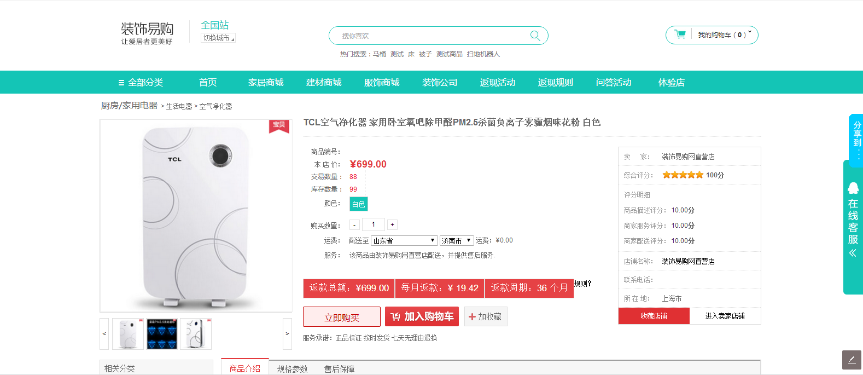This screenshot has width=863, height=375.
Task: Click the search magnifier icon
Action: click(535, 36)
